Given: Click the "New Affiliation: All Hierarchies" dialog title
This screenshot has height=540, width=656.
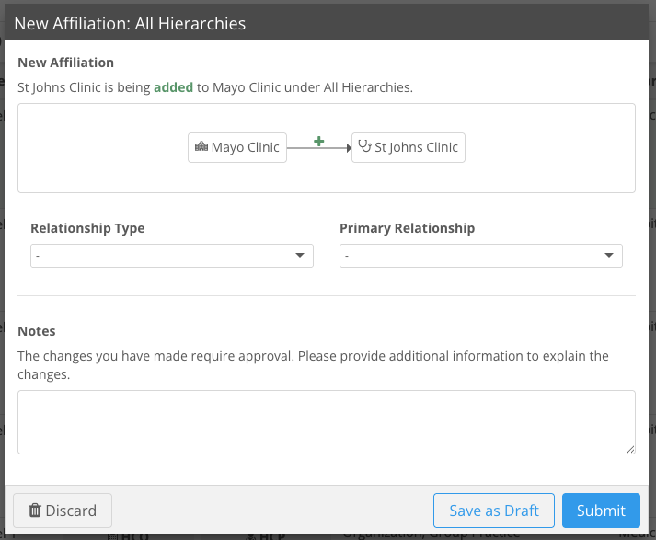Looking at the screenshot, I should point(130,24).
